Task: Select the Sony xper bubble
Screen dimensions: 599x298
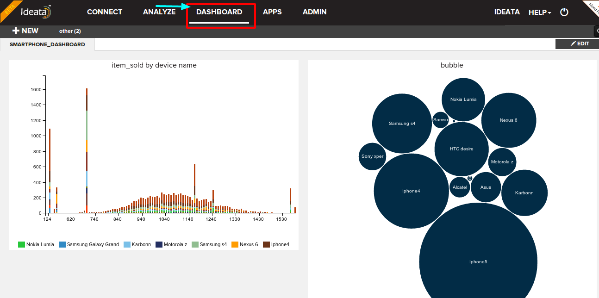Action: point(373,156)
